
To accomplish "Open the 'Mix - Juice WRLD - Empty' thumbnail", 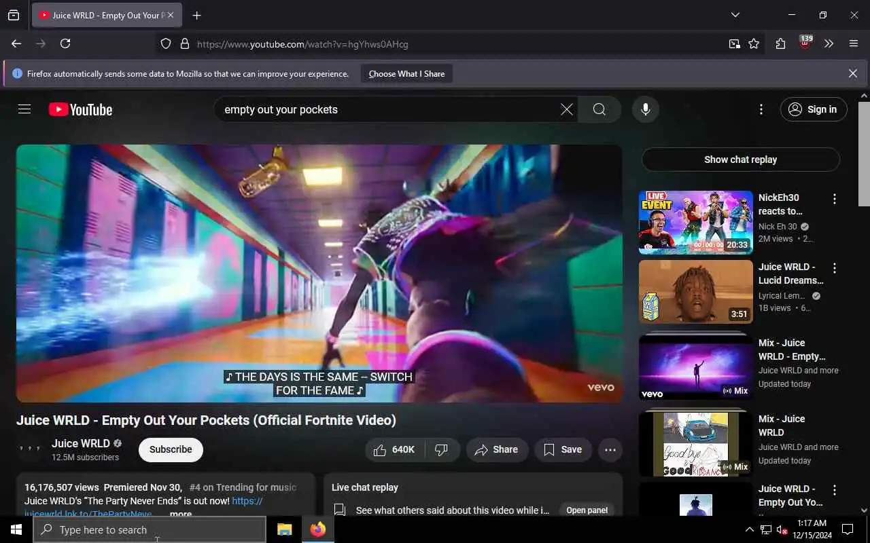I will [695, 367].
